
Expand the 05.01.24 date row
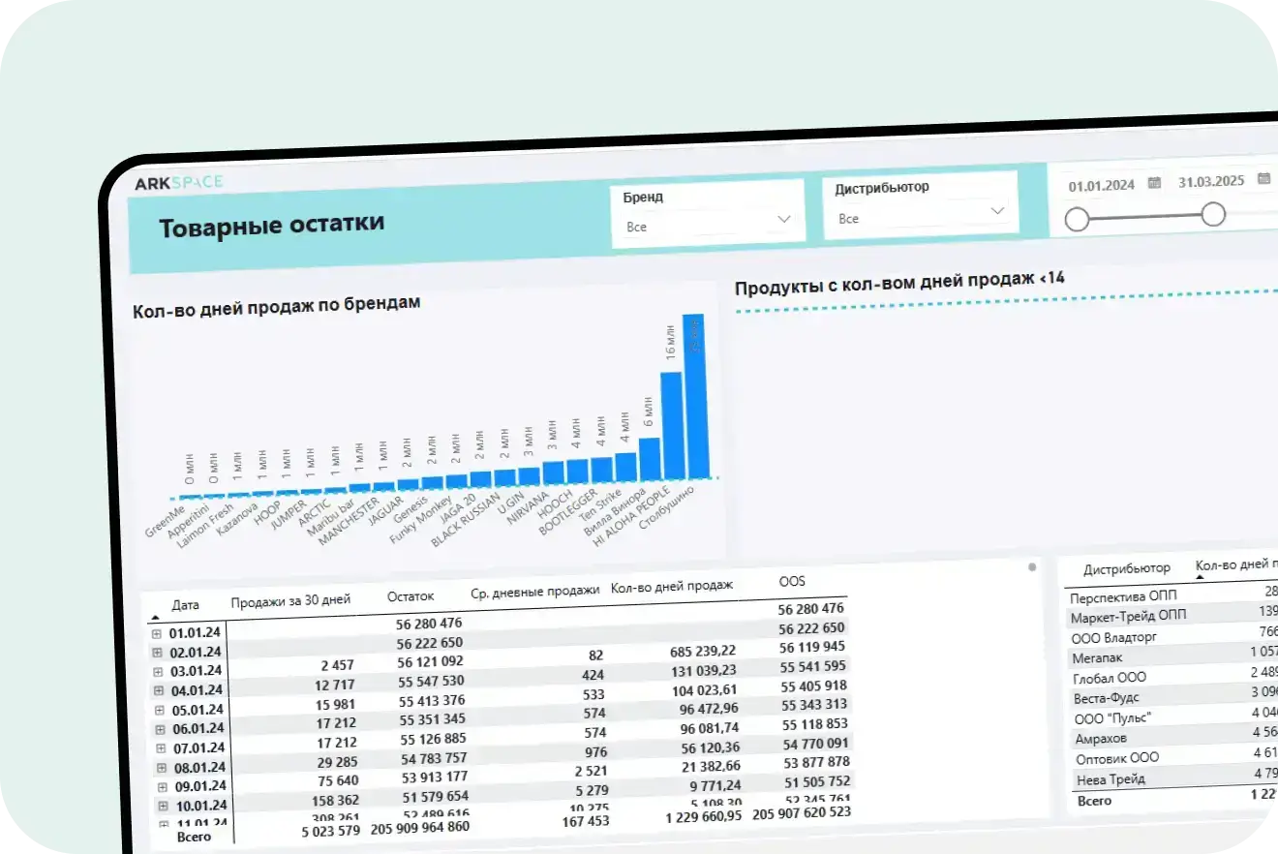pyautogui.click(x=157, y=710)
